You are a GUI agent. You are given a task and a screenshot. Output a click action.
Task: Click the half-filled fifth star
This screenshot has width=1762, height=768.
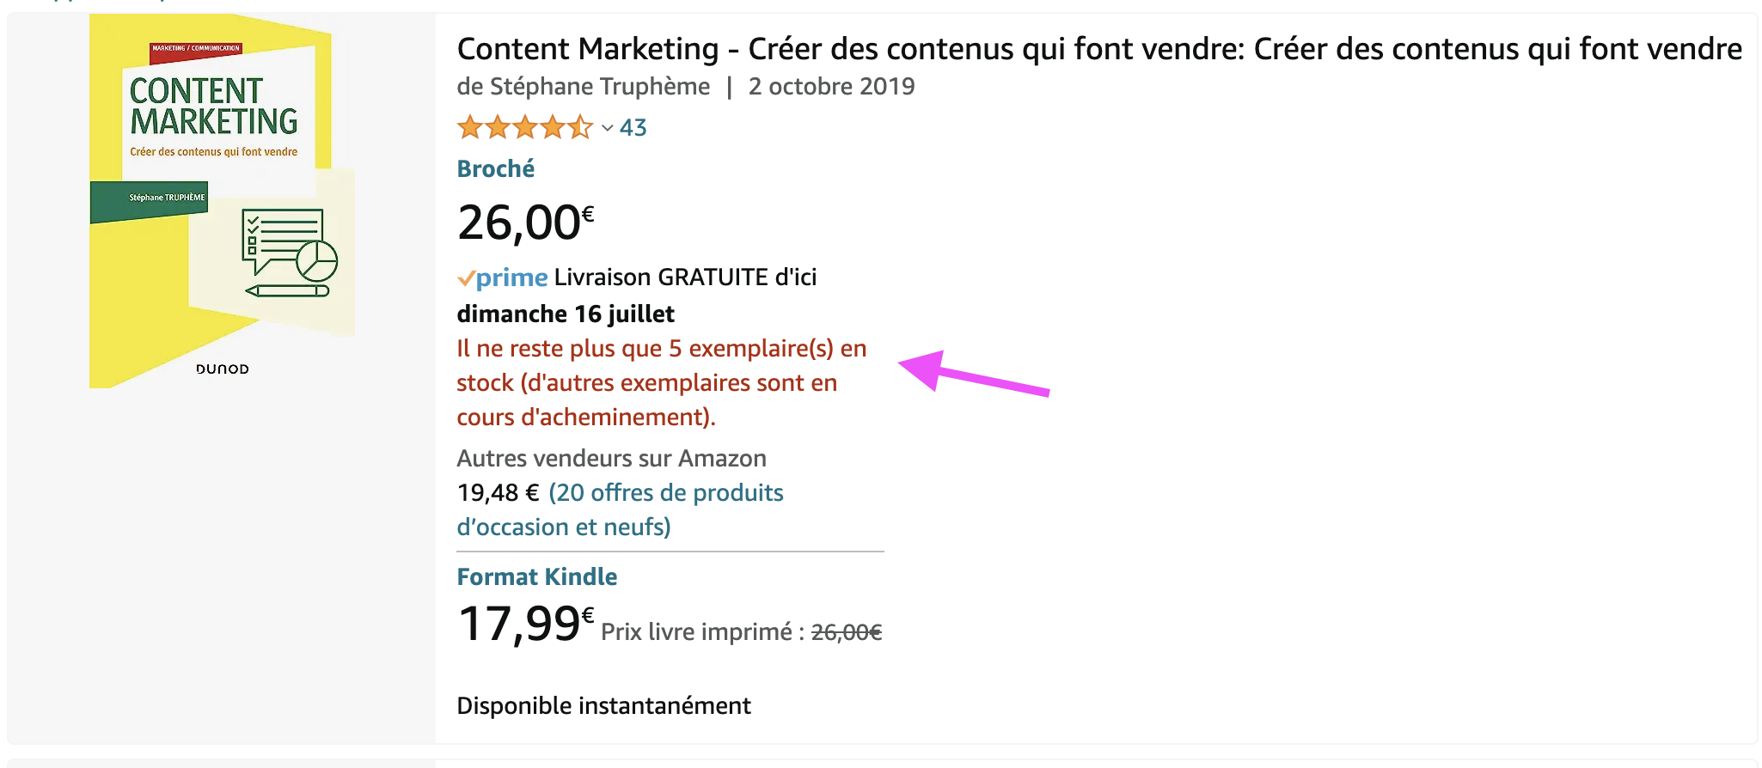coord(581,126)
